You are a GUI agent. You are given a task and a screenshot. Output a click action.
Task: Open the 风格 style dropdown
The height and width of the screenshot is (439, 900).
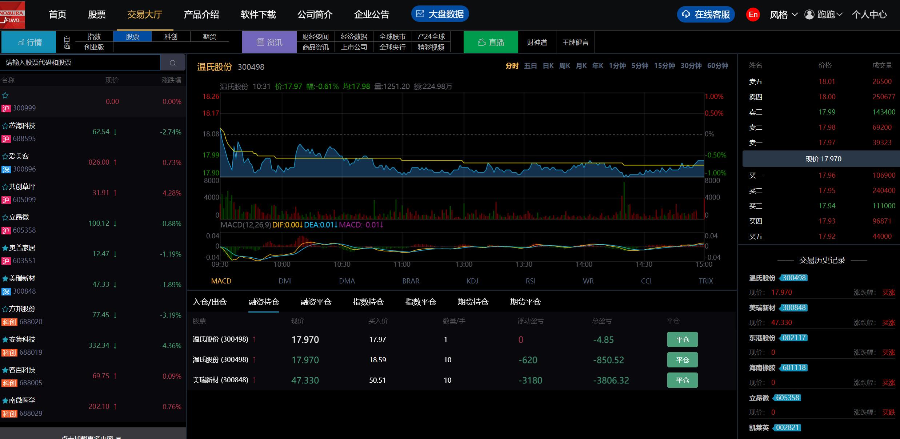784,15
